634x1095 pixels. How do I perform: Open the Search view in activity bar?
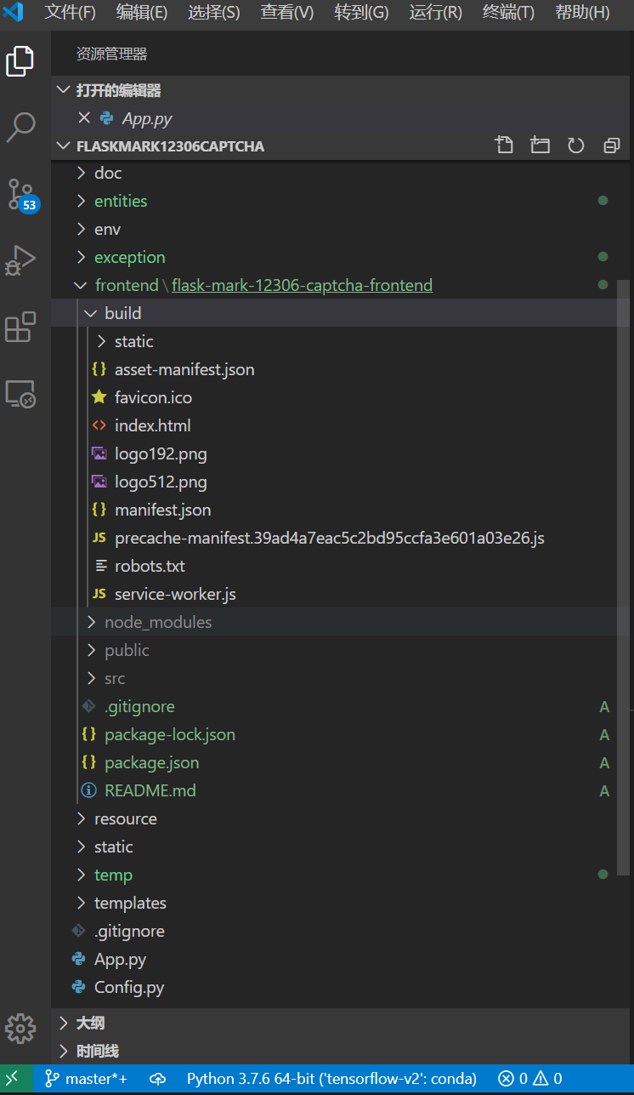[x=21, y=128]
